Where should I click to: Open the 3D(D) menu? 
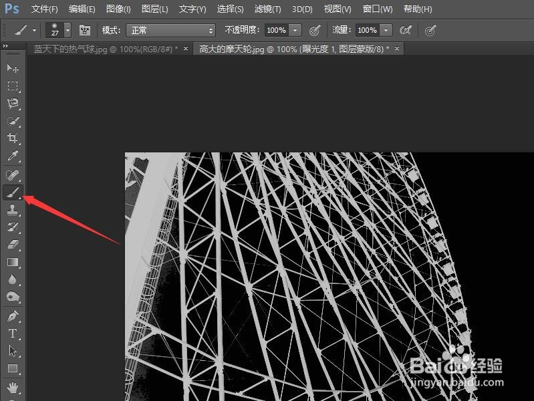pyautogui.click(x=302, y=9)
